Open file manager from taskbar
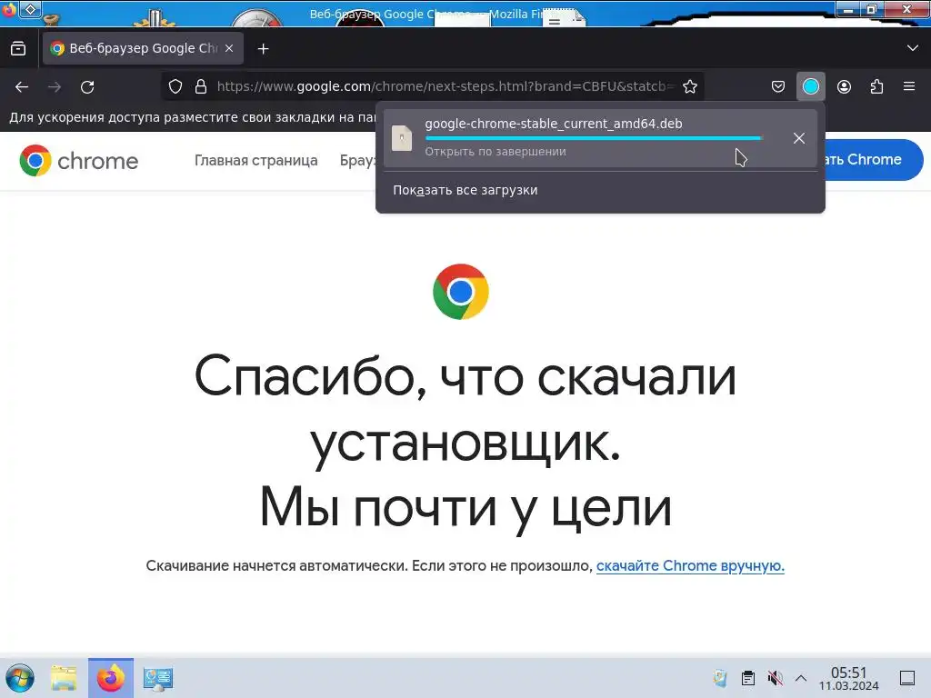 click(64, 678)
